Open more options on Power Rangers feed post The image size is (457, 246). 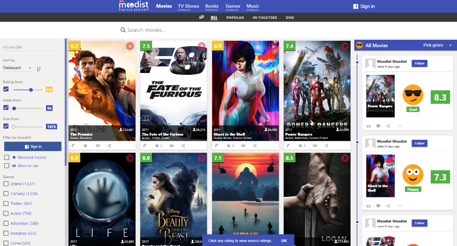(x=400, y=126)
